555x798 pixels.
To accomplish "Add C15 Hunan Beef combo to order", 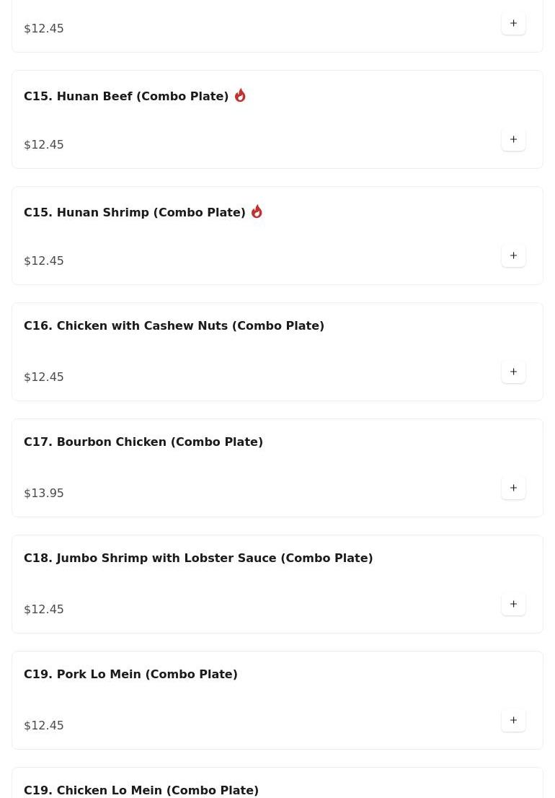I will click(x=513, y=139).
